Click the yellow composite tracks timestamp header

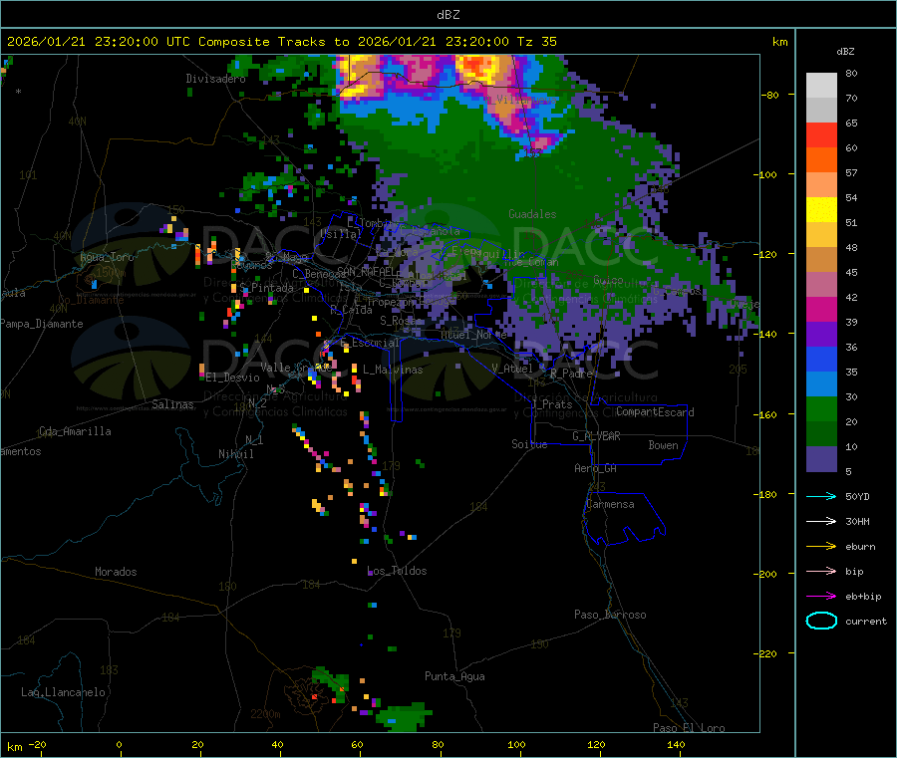coord(281,41)
